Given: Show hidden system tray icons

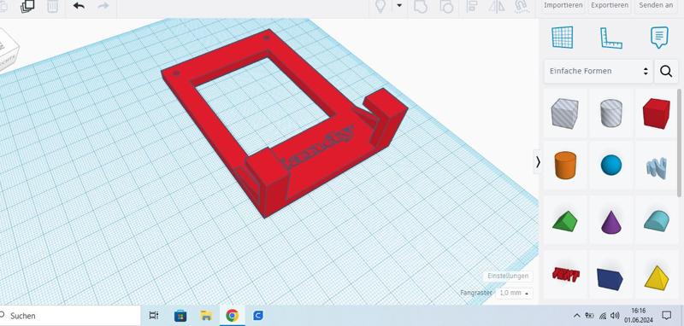Looking at the screenshot, I should [x=576, y=316].
